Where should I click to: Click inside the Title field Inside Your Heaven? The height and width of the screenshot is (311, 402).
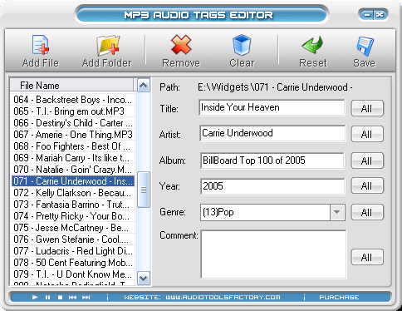(x=272, y=107)
